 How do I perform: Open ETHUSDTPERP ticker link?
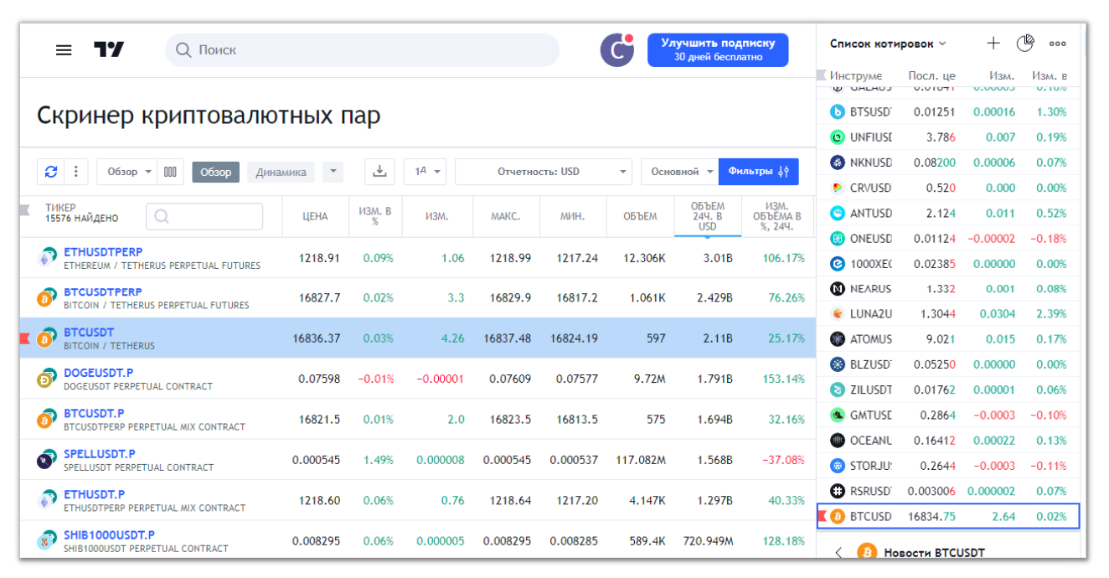[103, 252]
